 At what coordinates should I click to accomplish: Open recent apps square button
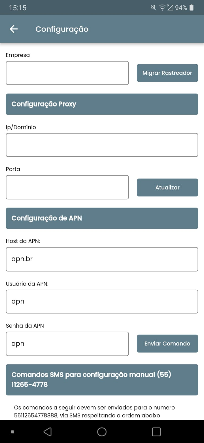pyautogui.click(x=156, y=432)
